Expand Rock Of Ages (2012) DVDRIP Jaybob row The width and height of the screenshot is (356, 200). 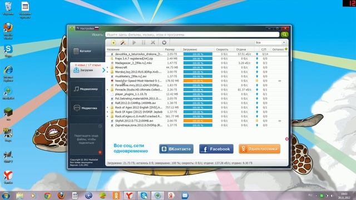[x=107, y=112]
